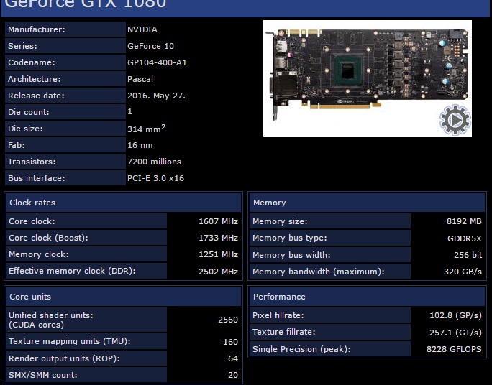Screen dimensions: 492x385
Task: Select the Memory bus width label
Action: tap(291, 255)
